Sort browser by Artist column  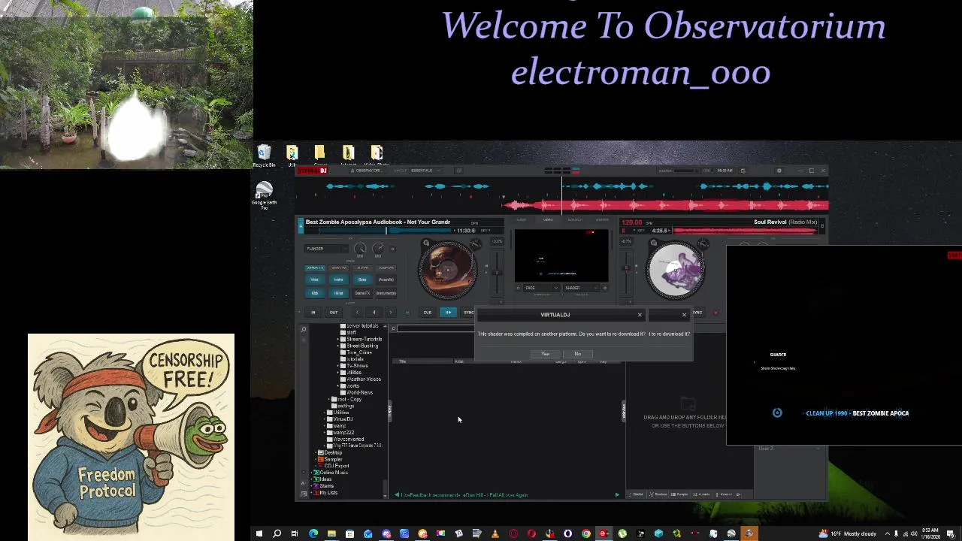[x=459, y=362]
